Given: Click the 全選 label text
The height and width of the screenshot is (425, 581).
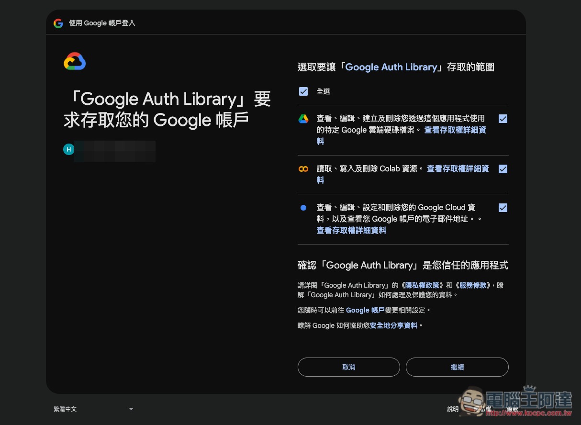Looking at the screenshot, I should [x=324, y=91].
